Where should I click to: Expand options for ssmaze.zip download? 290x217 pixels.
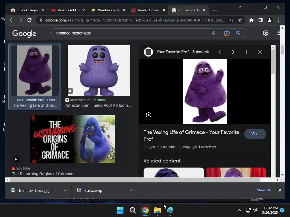point(131,190)
